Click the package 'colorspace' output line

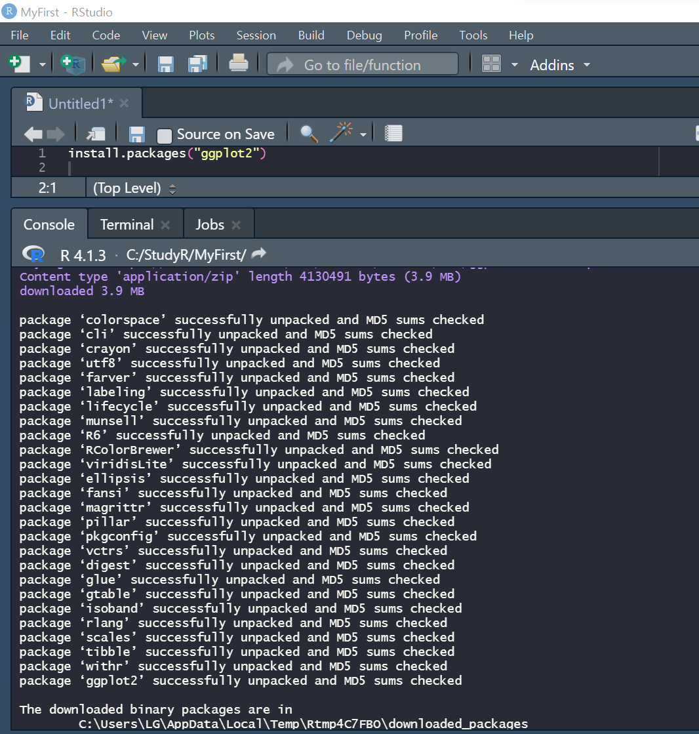pyautogui.click(x=252, y=320)
